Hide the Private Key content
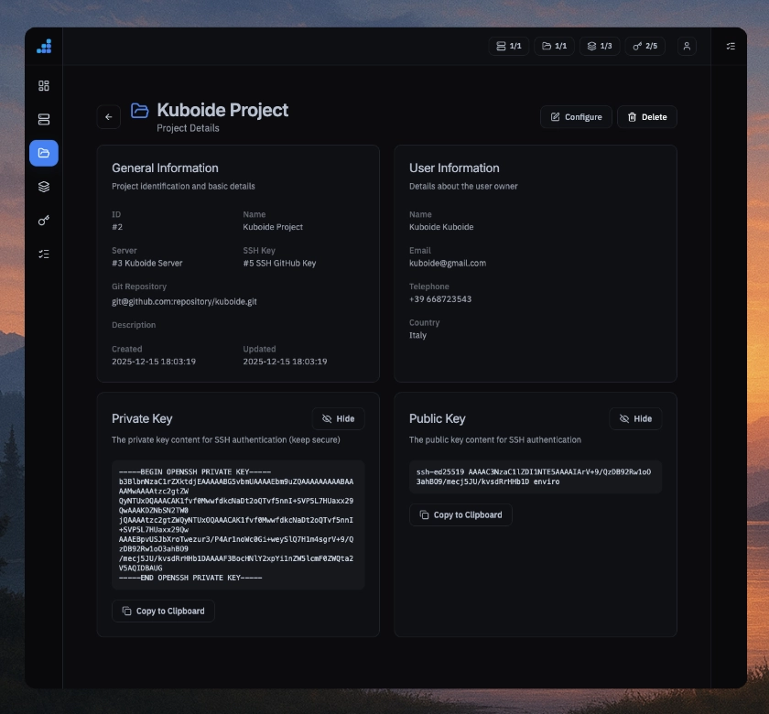The height and width of the screenshot is (714, 769). tap(338, 418)
